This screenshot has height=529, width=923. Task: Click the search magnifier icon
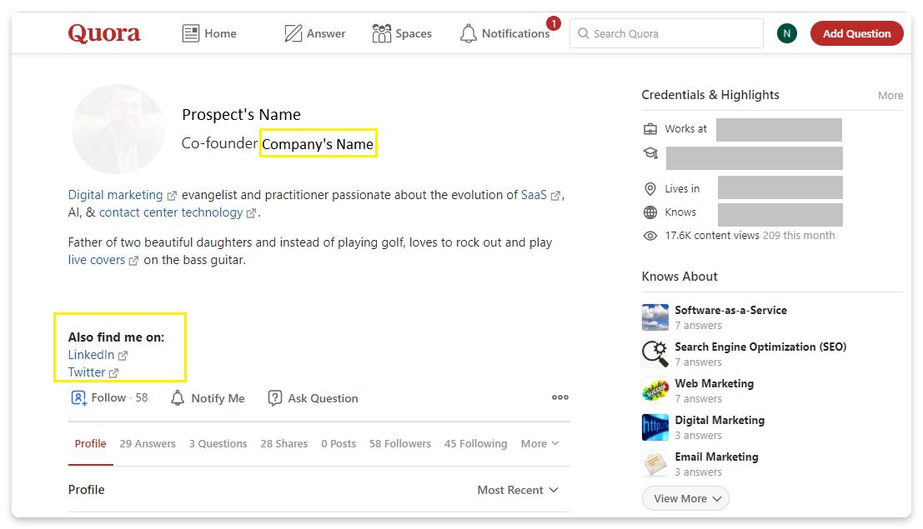tap(584, 33)
